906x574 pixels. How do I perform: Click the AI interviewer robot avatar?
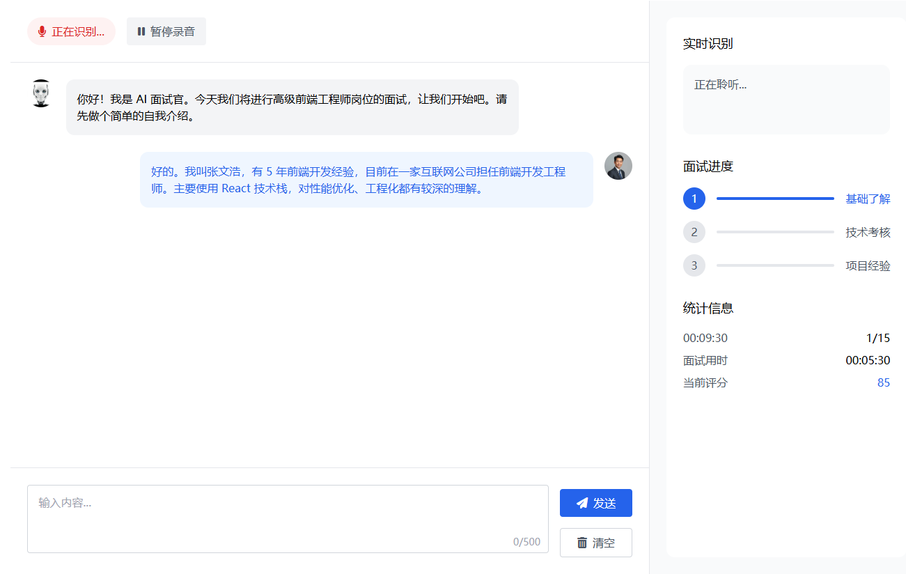point(42,93)
